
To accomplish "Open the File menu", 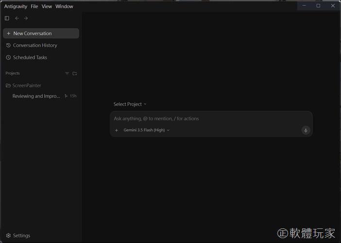I will click(x=34, y=6).
